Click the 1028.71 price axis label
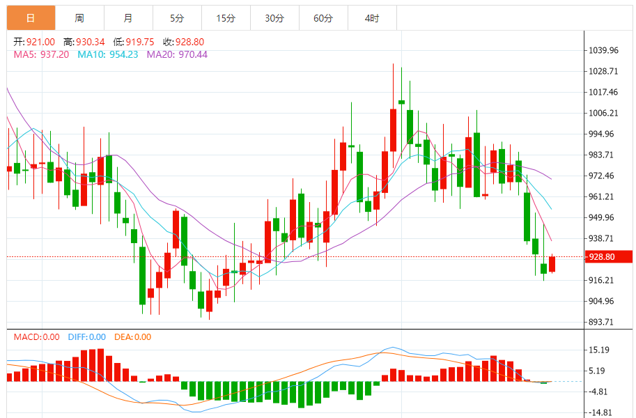This screenshot has width=636, height=418. [x=603, y=71]
